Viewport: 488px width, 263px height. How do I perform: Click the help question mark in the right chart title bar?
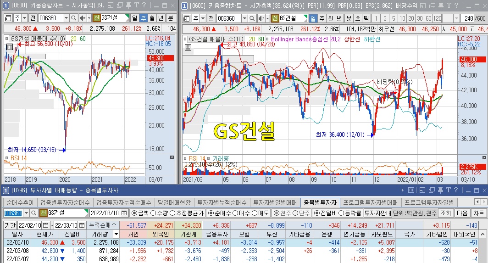tap(456, 6)
